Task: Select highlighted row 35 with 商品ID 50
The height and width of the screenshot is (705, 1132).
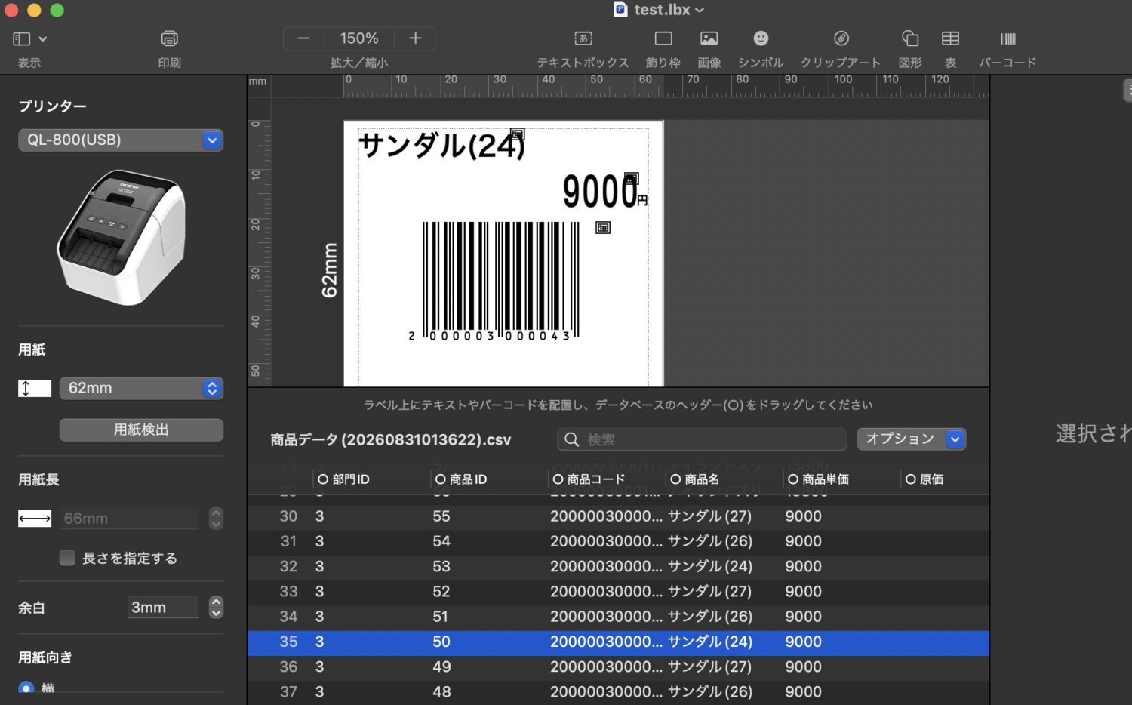Action: (618, 642)
